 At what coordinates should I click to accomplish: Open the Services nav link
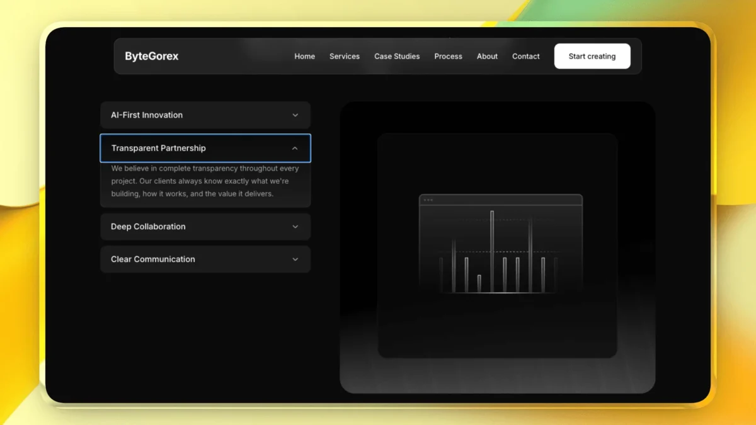click(344, 56)
